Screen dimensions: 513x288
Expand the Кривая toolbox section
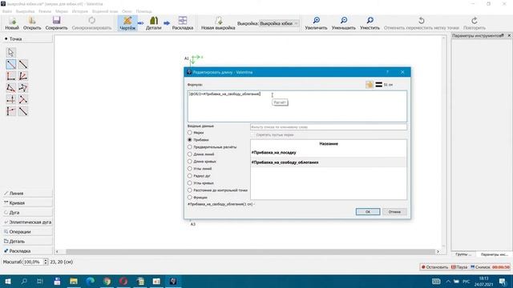point(27,202)
